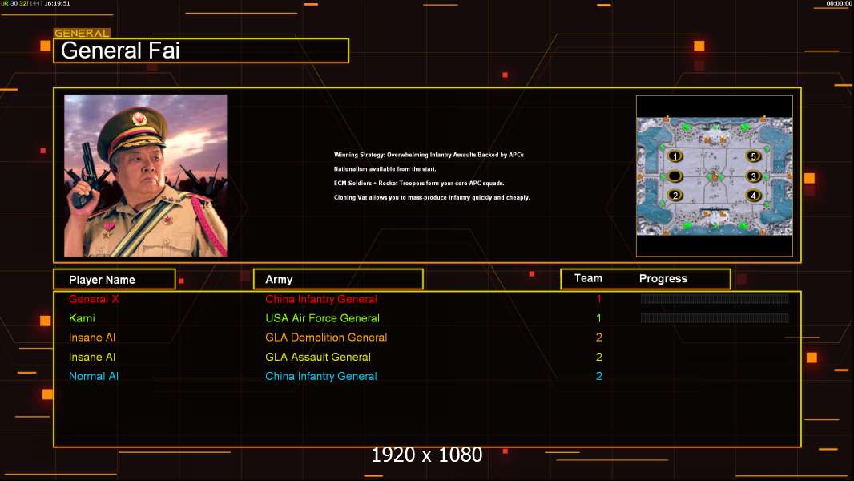Click the Winning Strategy description line
This screenshot has height=481, width=854.
[x=429, y=155]
